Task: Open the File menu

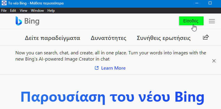Action: 4,11
